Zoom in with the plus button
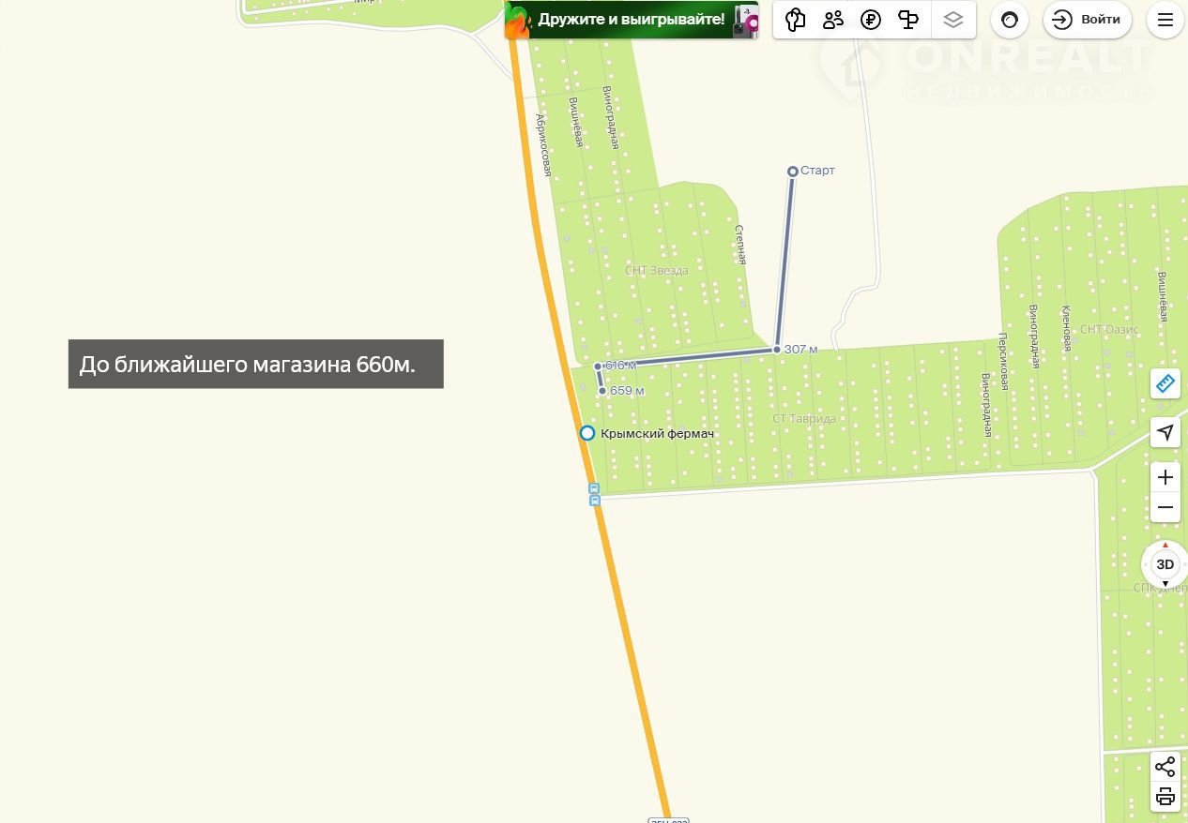Viewport: 1188px width, 823px height. point(1165,477)
